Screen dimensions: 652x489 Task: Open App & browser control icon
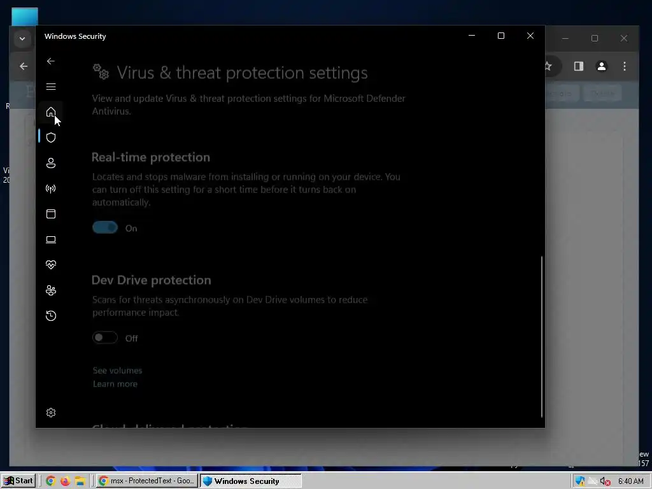tap(51, 214)
